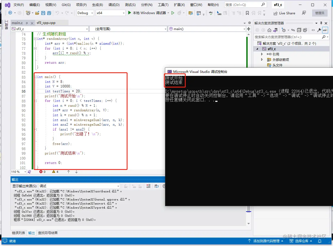Screen dimensions: 333x246
Task: Click the Save All double-disk icon
Action: coord(49,13)
